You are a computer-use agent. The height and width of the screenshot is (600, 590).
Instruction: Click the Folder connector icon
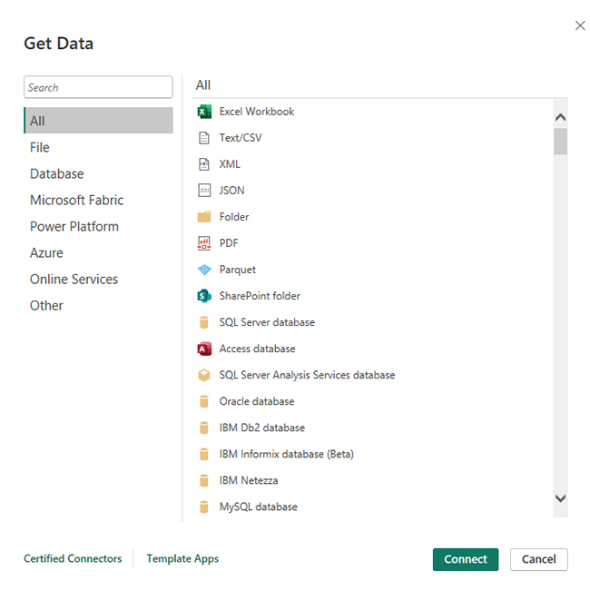pos(204,217)
